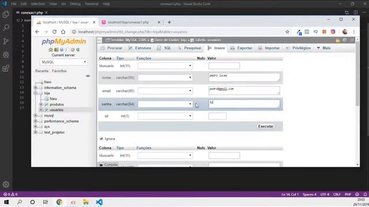Bookmark page with star icon
The height and width of the screenshot is (207, 369).
click(287, 32)
